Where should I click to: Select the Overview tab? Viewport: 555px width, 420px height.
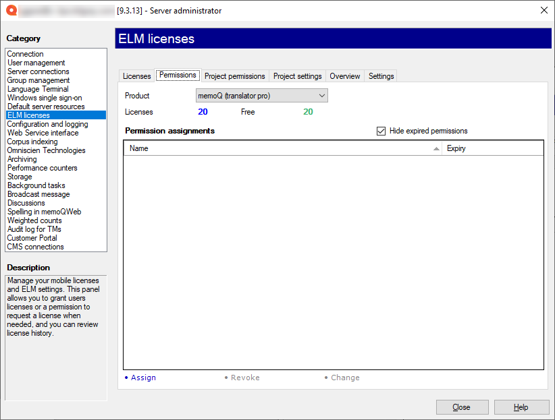344,76
